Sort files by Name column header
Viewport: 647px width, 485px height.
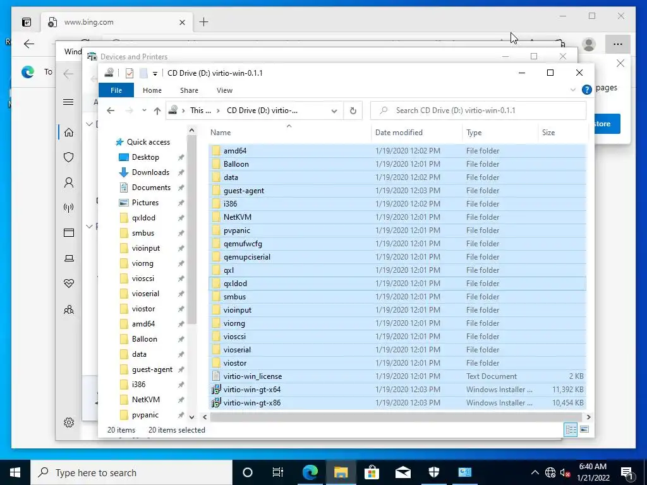(289, 133)
